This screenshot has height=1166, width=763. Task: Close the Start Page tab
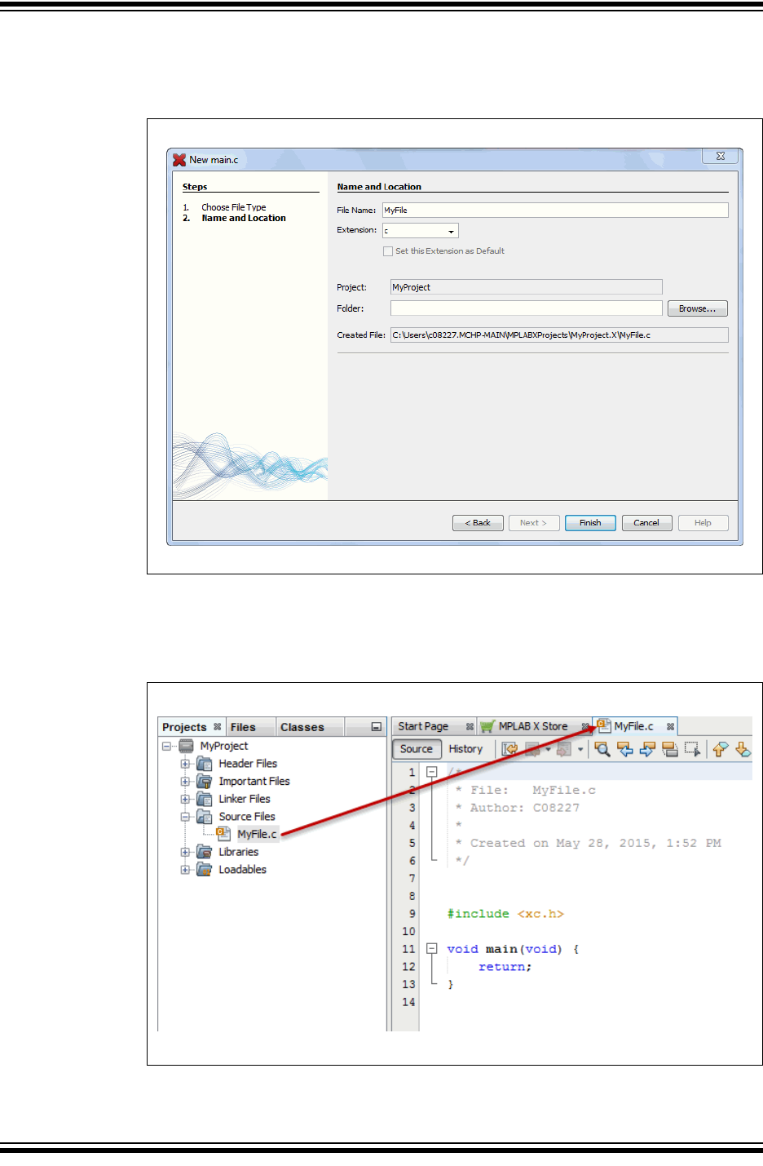tap(470, 726)
